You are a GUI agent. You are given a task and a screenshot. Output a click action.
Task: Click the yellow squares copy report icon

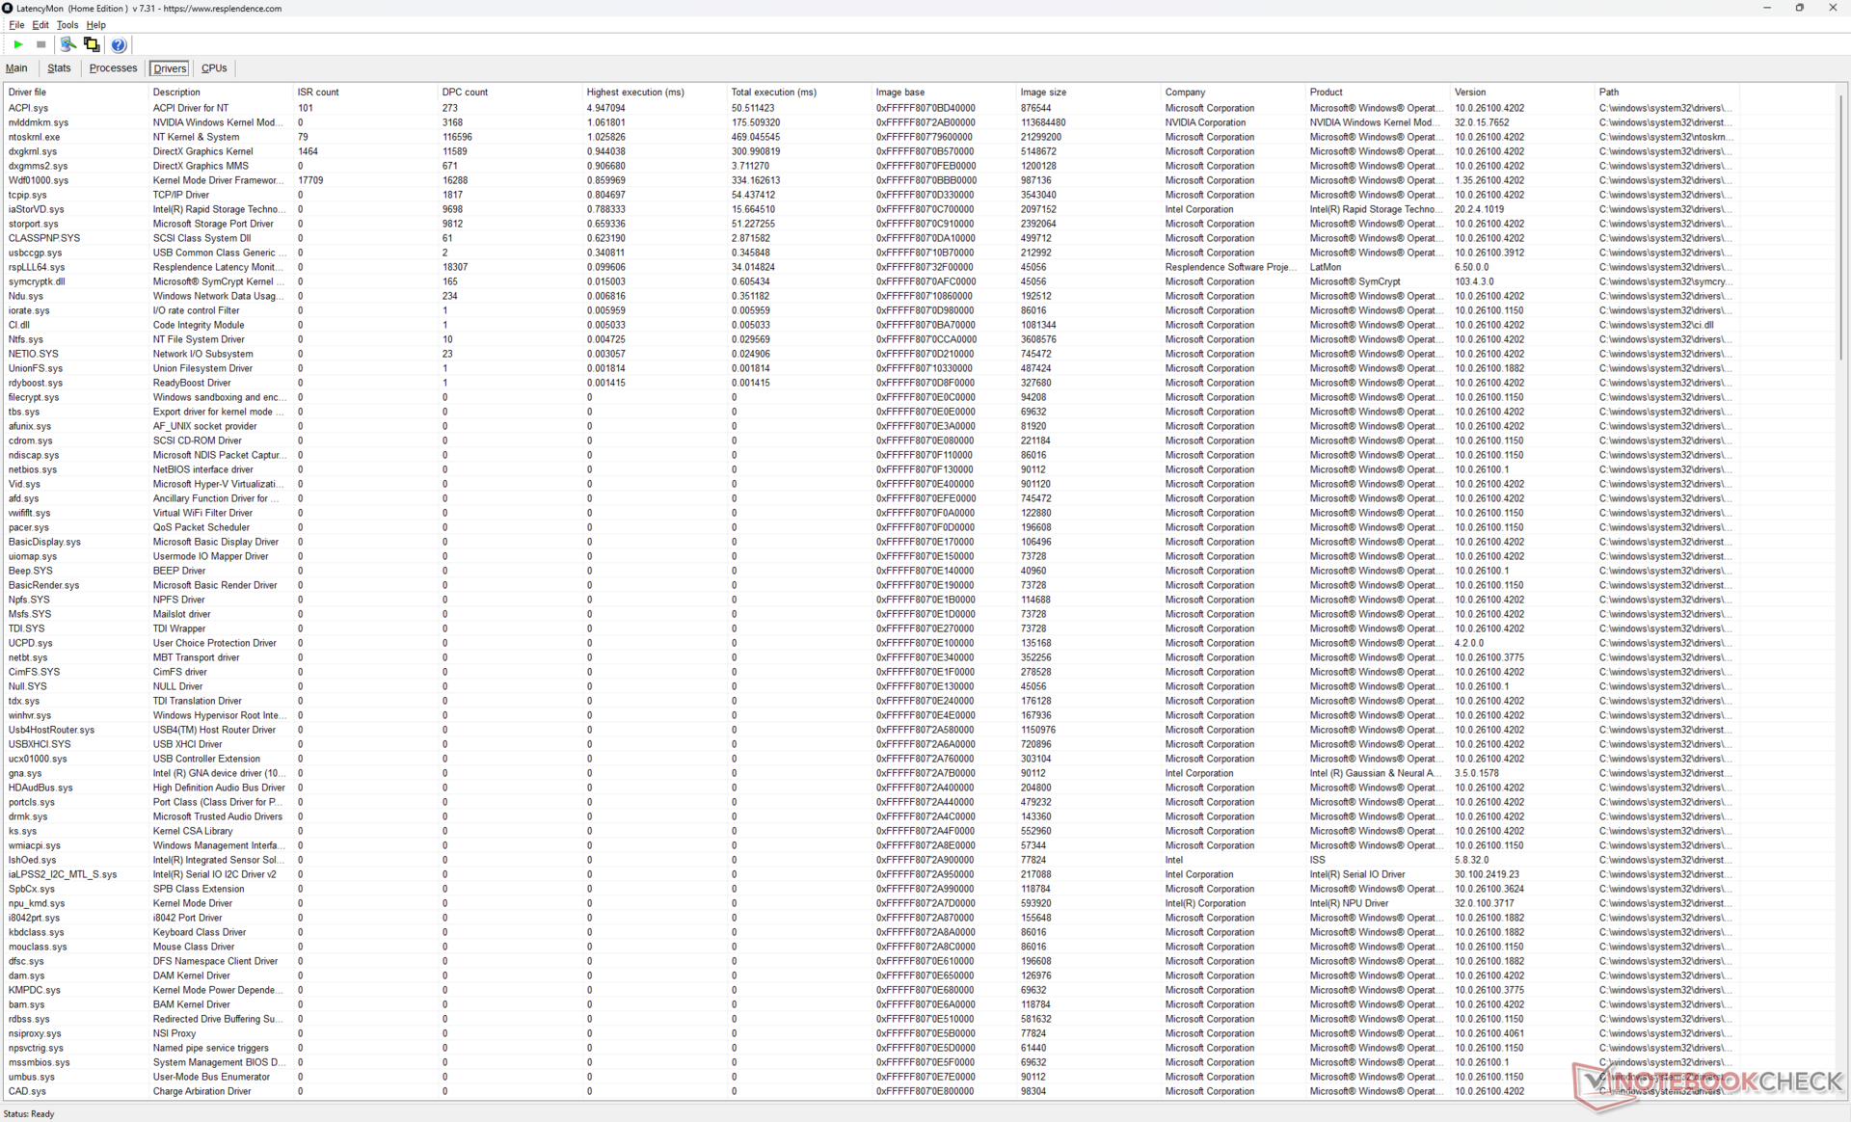click(92, 44)
